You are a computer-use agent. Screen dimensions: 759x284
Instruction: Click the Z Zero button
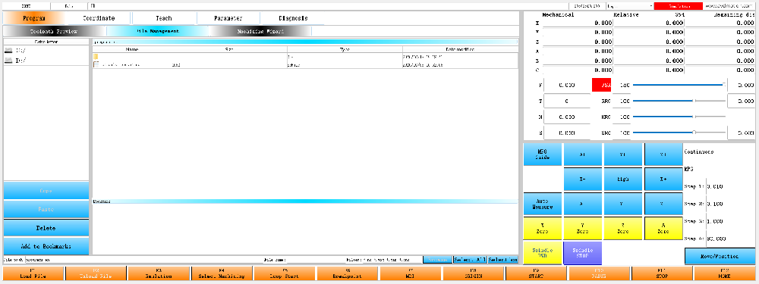click(623, 229)
